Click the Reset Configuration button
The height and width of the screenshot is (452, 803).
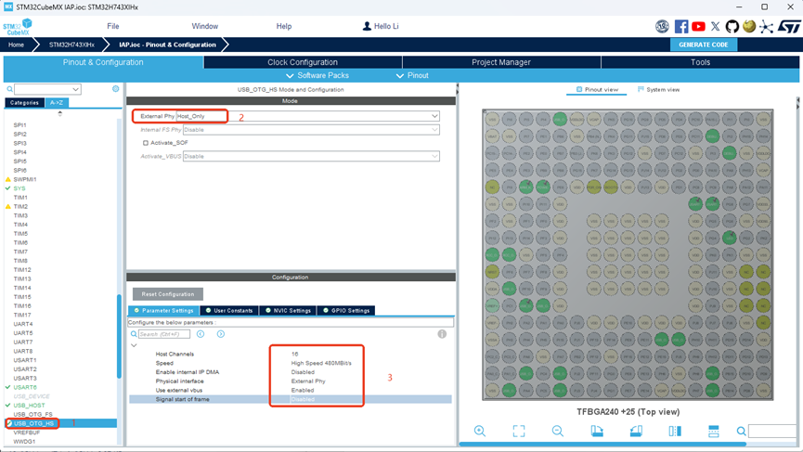(x=168, y=294)
